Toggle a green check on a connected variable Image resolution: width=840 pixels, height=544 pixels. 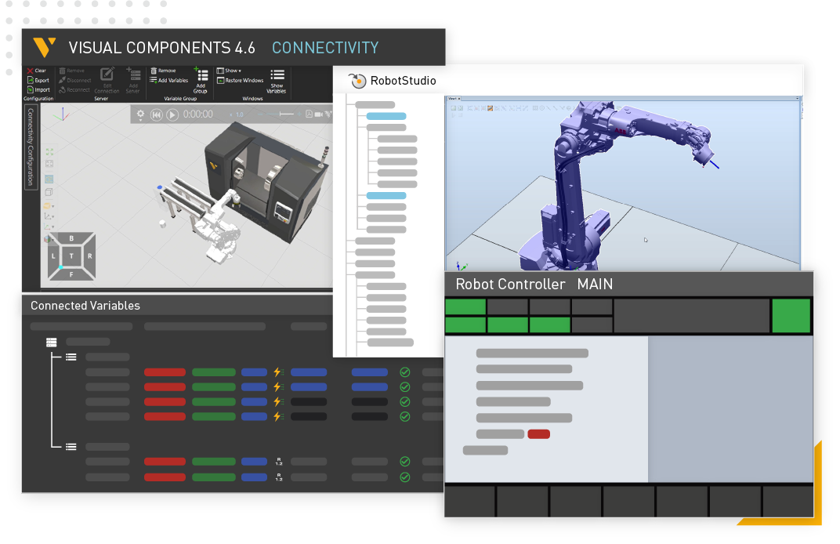pos(405,371)
